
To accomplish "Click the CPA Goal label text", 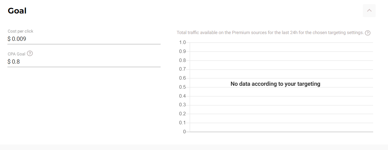I will [16, 54].
